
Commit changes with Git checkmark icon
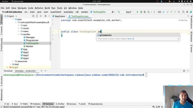tap(167, 12)
